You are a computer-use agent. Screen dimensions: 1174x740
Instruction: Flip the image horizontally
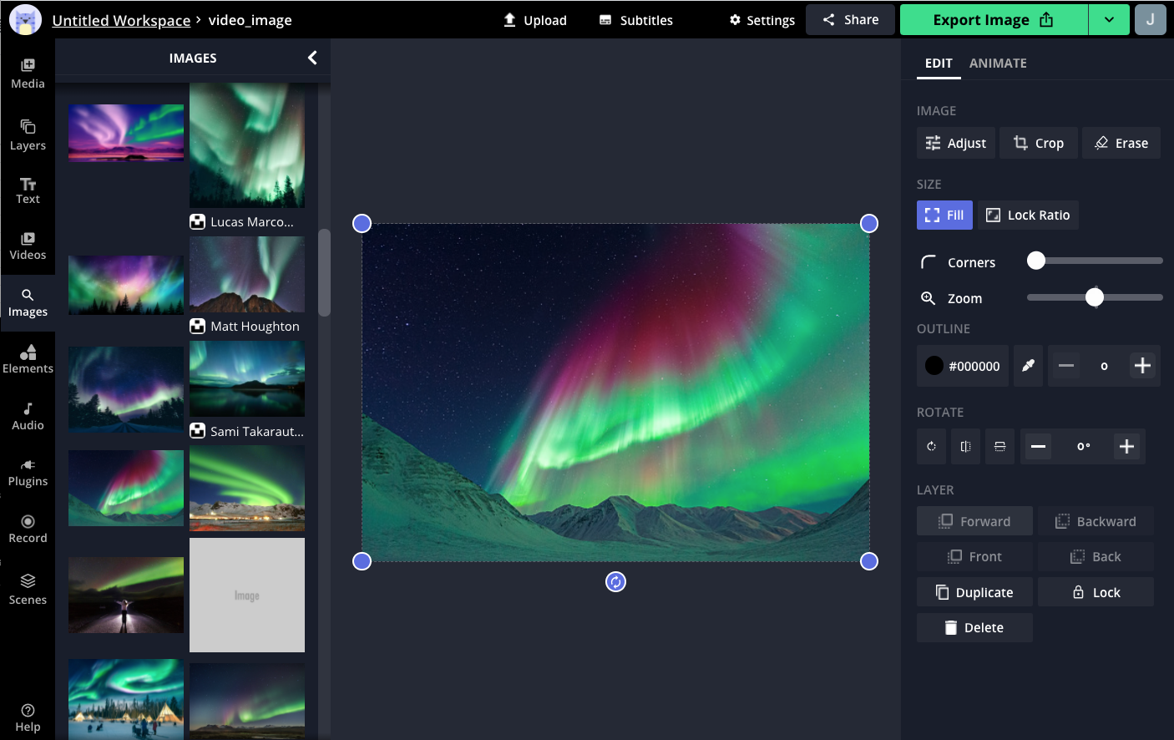965,446
